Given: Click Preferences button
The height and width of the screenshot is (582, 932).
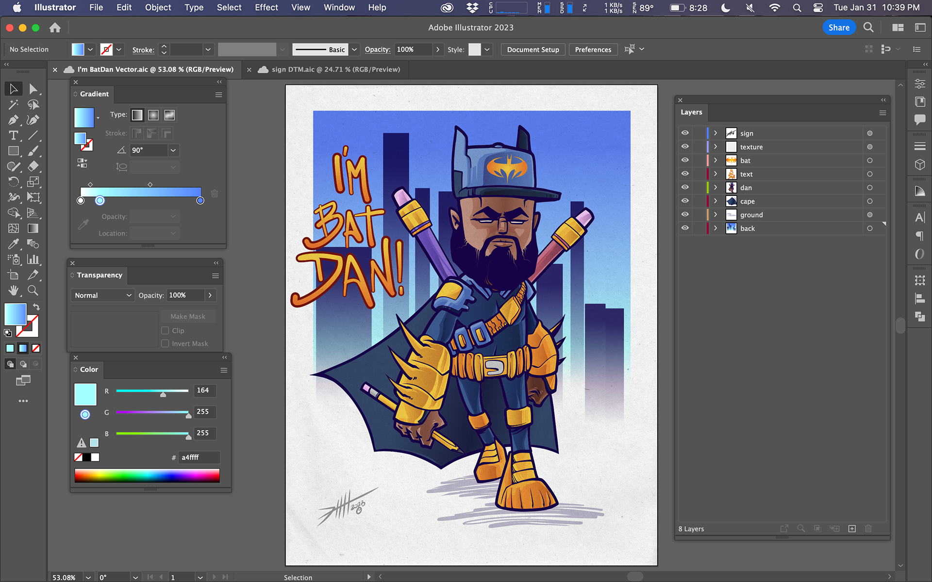Looking at the screenshot, I should pyautogui.click(x=593, y=49).
